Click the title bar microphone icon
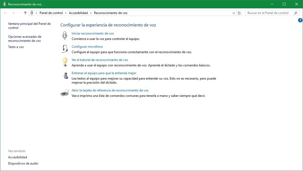Viewport: 303px width, 171px height. coord(5,4)
